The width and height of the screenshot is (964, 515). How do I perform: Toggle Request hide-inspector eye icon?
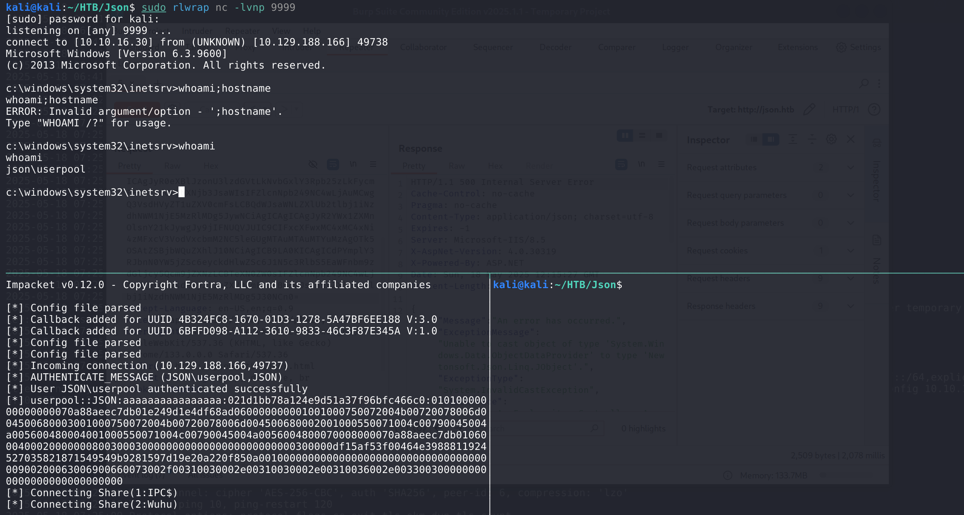[313, 164]
